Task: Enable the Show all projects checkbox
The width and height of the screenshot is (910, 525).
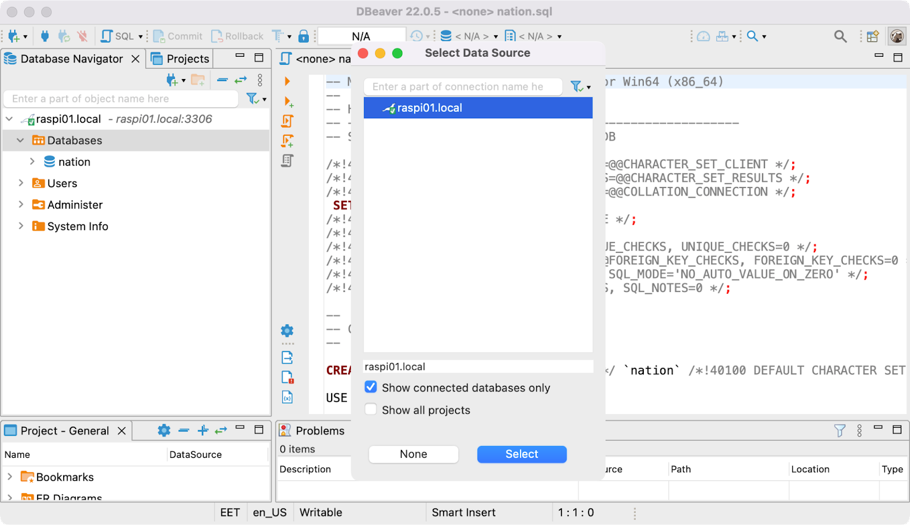Action: pos(371,410)
